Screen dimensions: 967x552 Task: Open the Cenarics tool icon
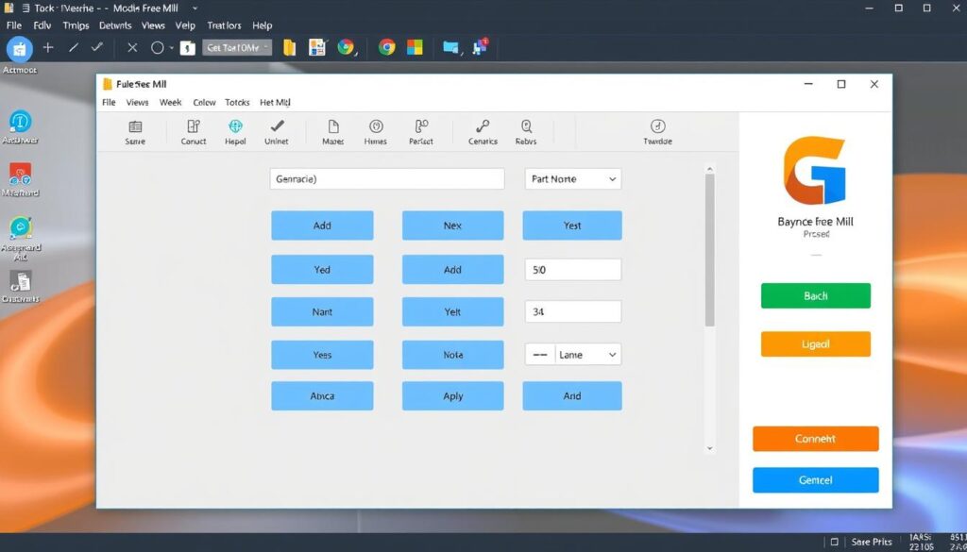[x=483, y=132]
